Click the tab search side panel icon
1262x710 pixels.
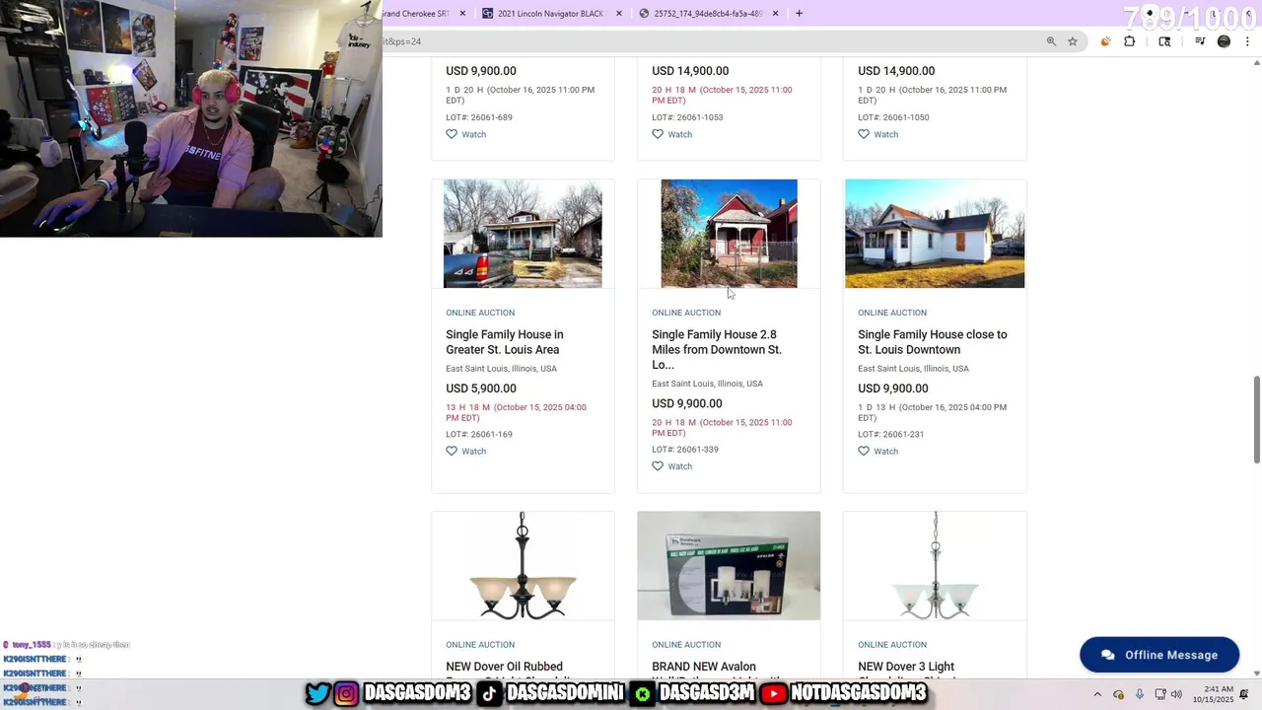[1164, 41]
